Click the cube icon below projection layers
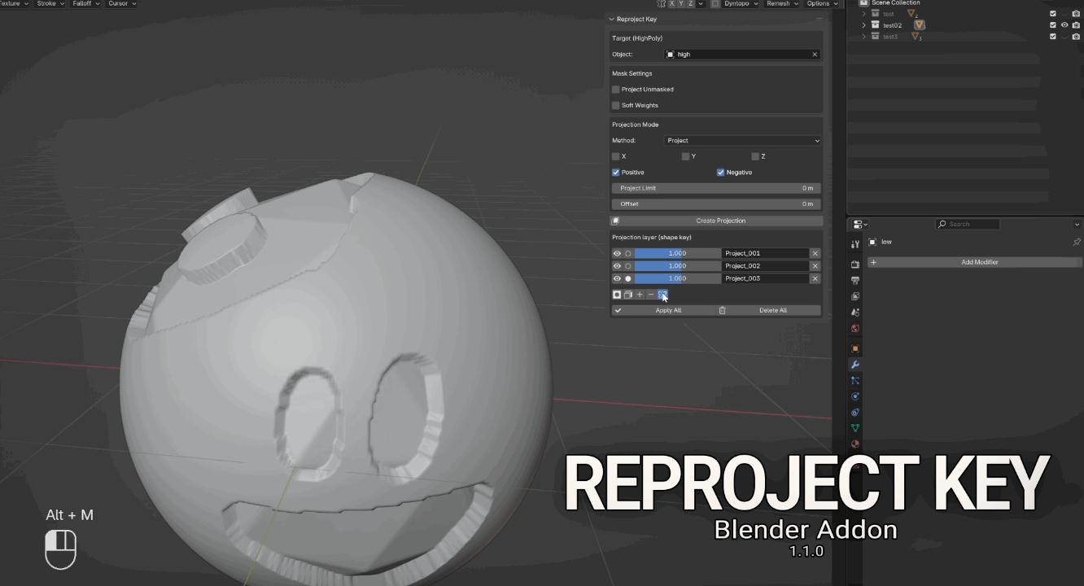The width and height of the screenshot is (1084, 586). point(628,295)
